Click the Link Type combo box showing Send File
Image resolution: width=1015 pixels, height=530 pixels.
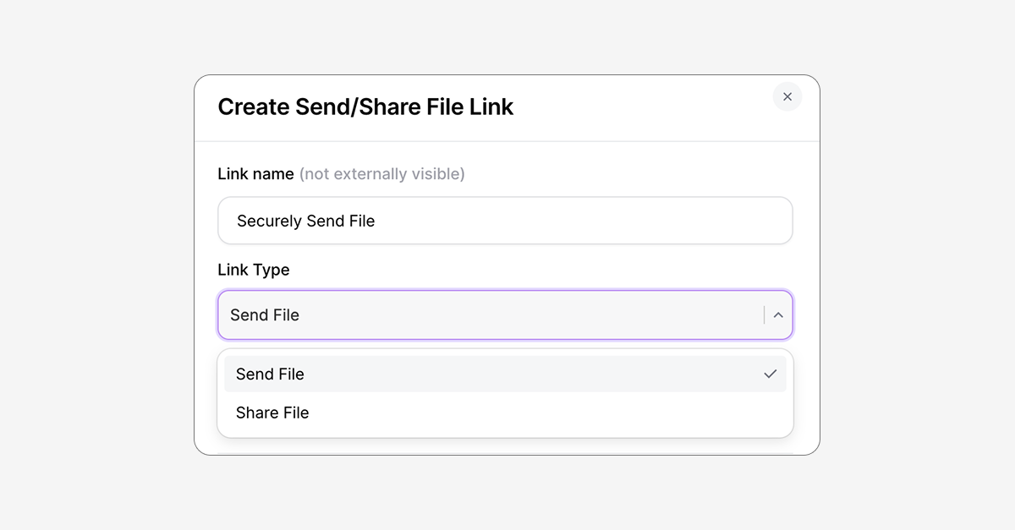pos(505,315)
